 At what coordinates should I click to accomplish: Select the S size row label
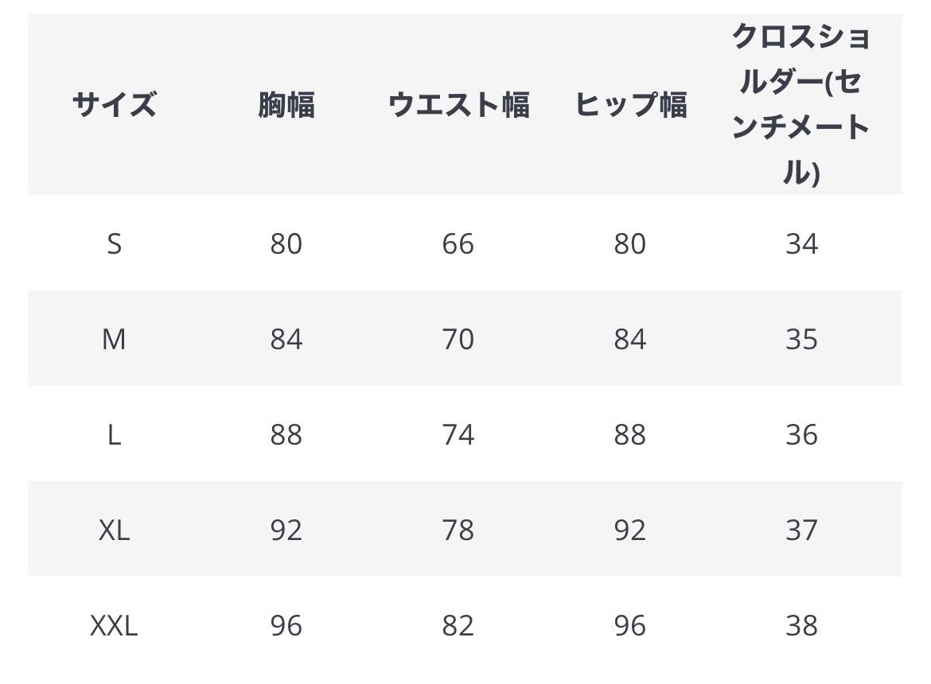tap(114, 244)
